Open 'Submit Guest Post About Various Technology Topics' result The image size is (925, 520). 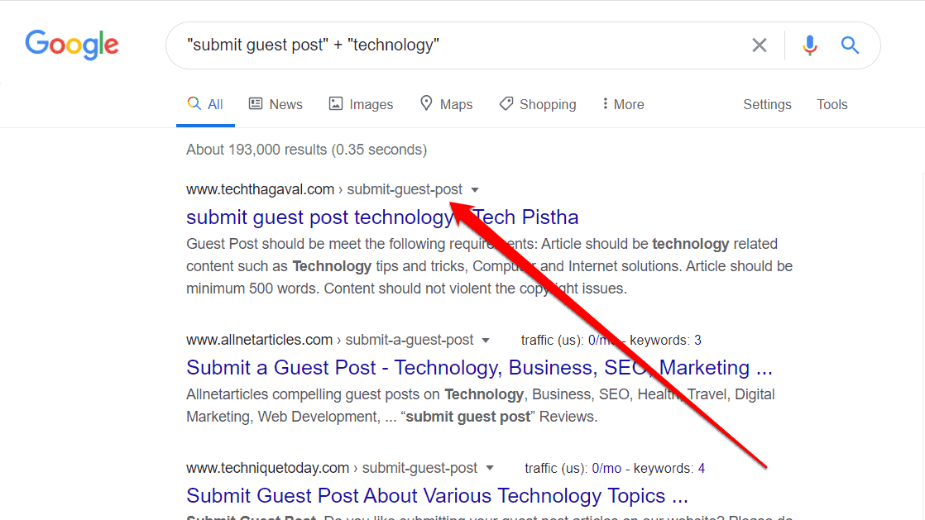pyautogui.click(x=437, y=495)
